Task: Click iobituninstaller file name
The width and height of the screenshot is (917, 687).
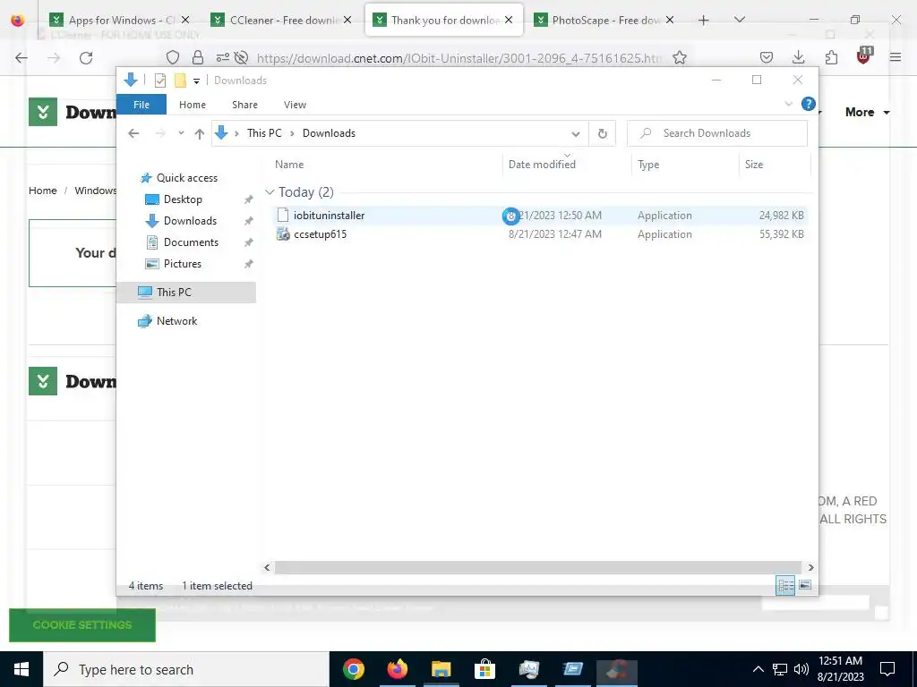Action: [x=329, y=215]
